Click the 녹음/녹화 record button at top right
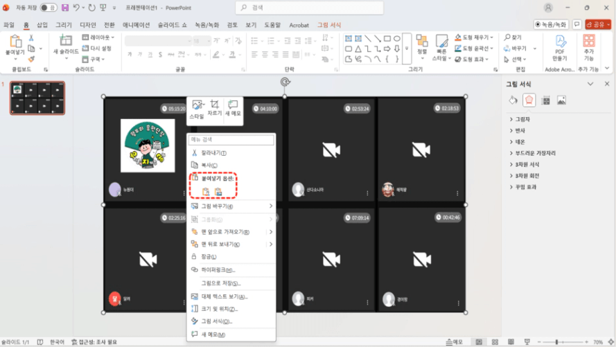 point(551,24)
